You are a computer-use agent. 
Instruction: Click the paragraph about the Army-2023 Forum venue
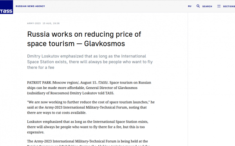(x=89, y=142)
